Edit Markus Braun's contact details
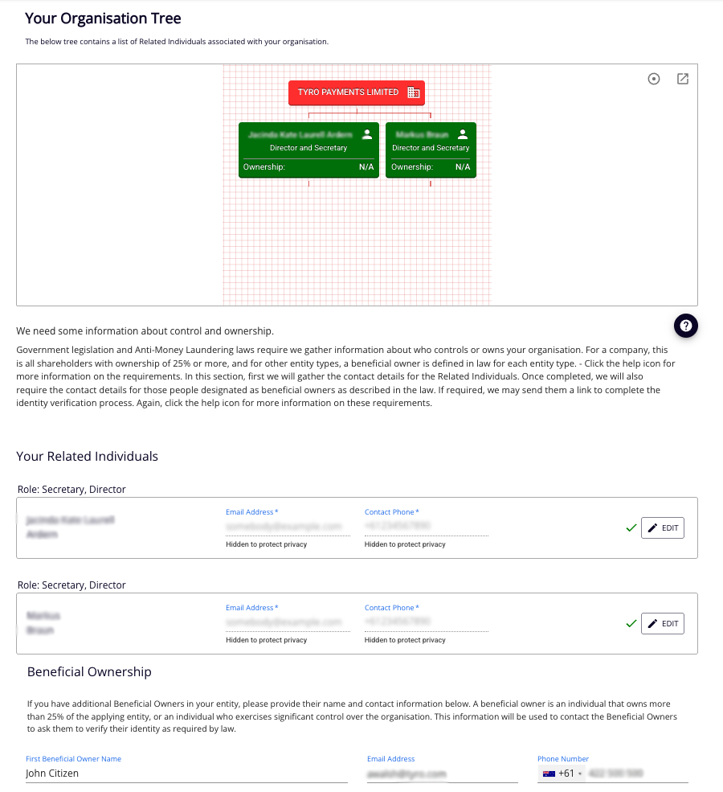Viewport: 723px width, 792px height. 663,624
